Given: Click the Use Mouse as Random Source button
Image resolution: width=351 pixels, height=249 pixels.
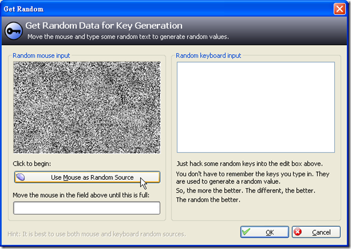Looking at the screenshot, I should click(x=87, y=177).
